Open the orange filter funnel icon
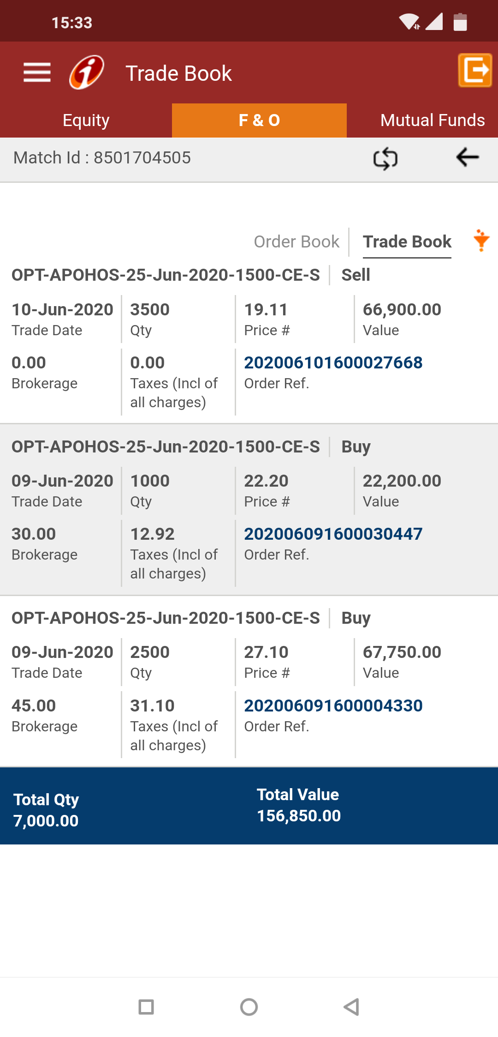This screenshot has width=498, height=1037. tap(481, 241)
